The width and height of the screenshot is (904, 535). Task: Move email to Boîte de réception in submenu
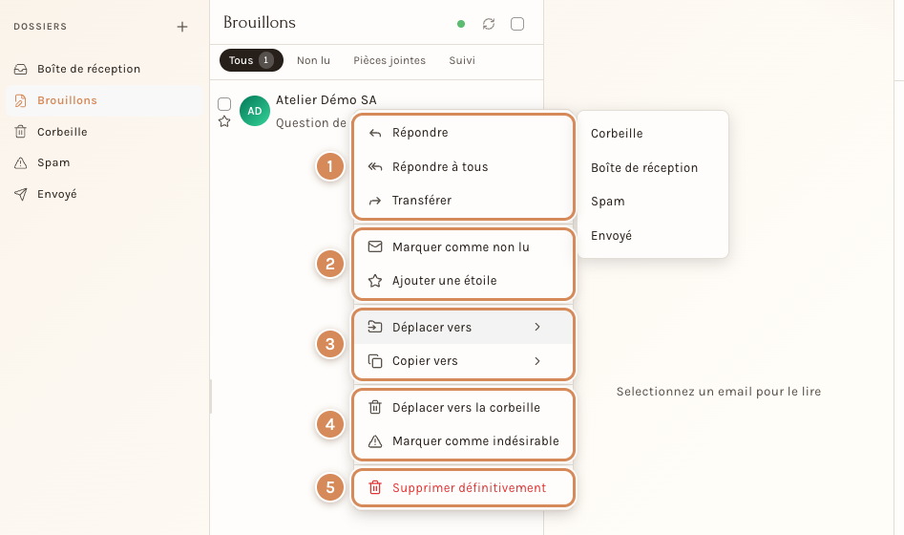click(x=653, y=168)
